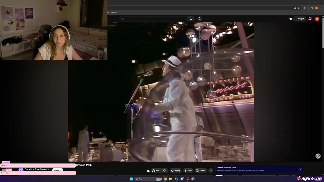
Task: Click the Oluştur create button
Action: [299, 19]
